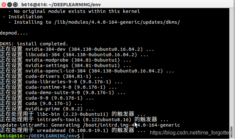Viewport: 235px width, 139px height.
Task: Click the nvidia-prime (0.8.2) line
Action: pos(47,109)
